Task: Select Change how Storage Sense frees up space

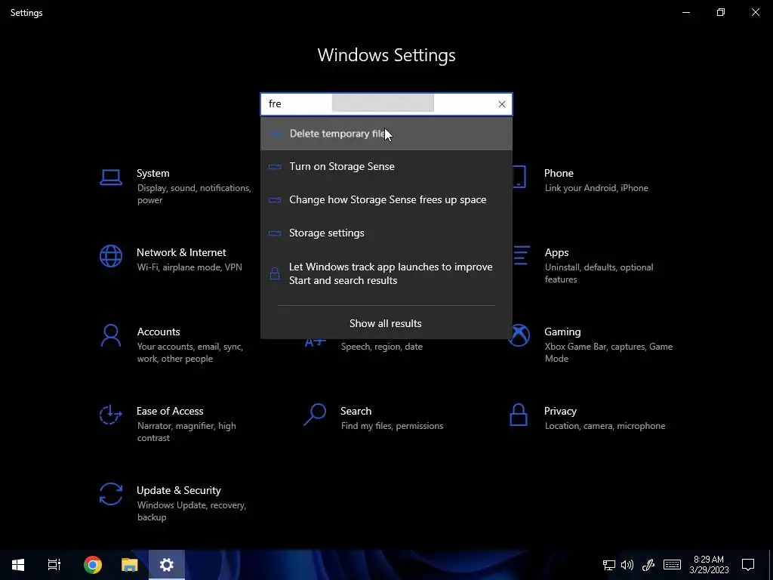Action: 386,199
